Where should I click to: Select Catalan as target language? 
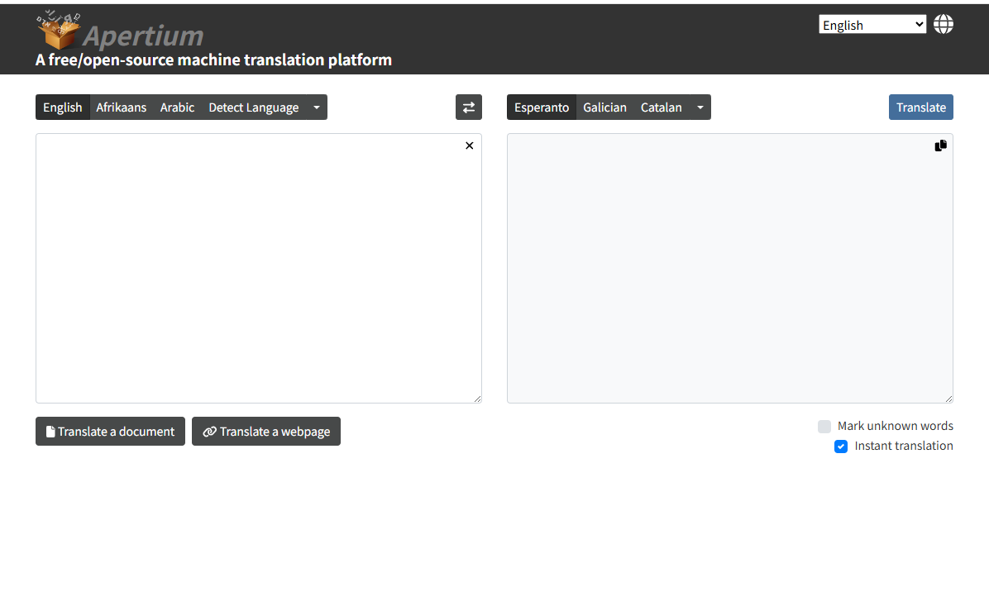pyautogui.click(x=661, y=107)
